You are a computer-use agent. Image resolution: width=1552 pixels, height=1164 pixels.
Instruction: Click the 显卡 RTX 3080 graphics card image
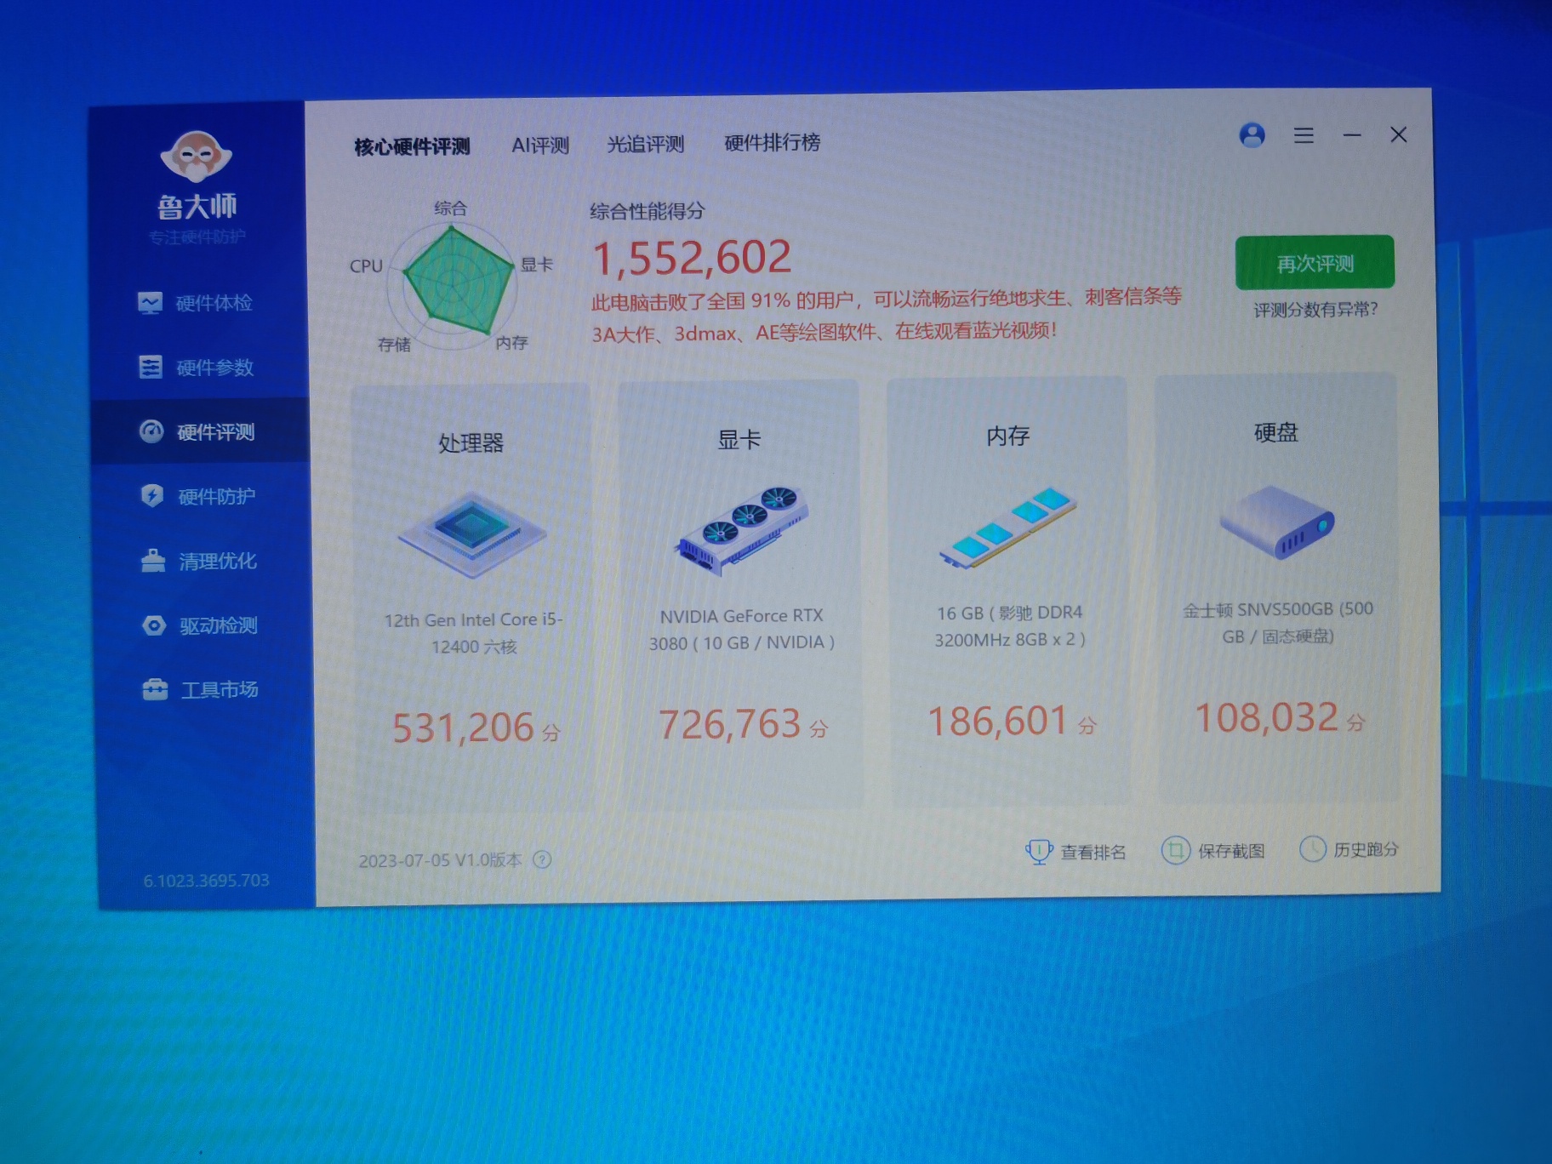(x=741, y=528)
